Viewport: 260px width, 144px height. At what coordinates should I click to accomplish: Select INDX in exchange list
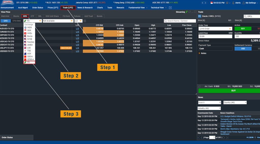(29, 27)
